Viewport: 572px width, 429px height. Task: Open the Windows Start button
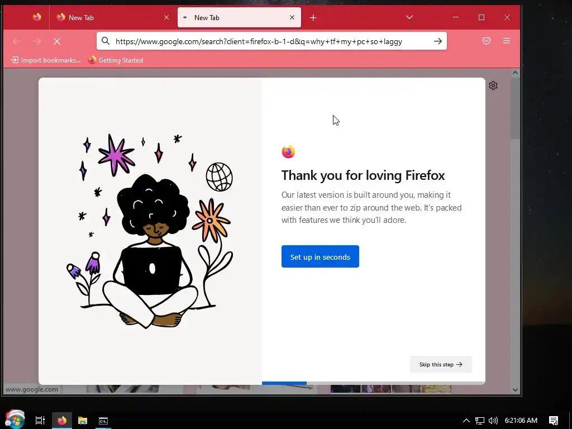click(15, 420)
